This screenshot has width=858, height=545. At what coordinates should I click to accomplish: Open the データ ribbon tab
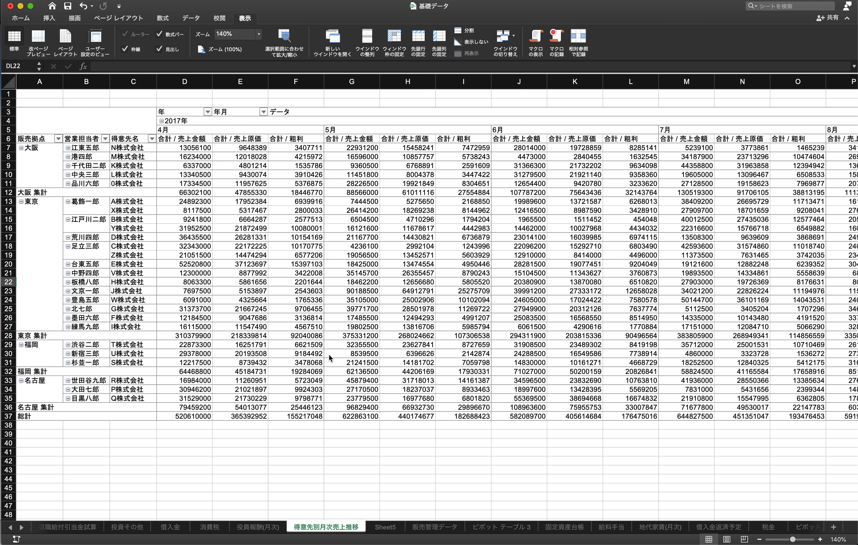tap(191, 18)
